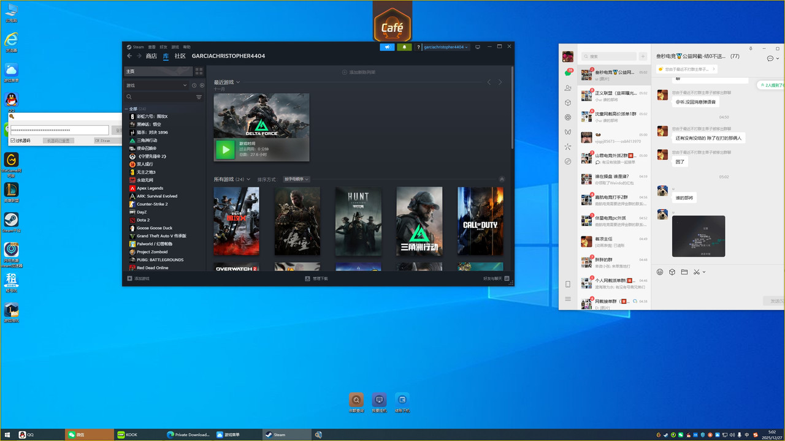
Task: Open WeChat chats icon with unread badge
Action: pyautogui.click(x=568, y=73)
